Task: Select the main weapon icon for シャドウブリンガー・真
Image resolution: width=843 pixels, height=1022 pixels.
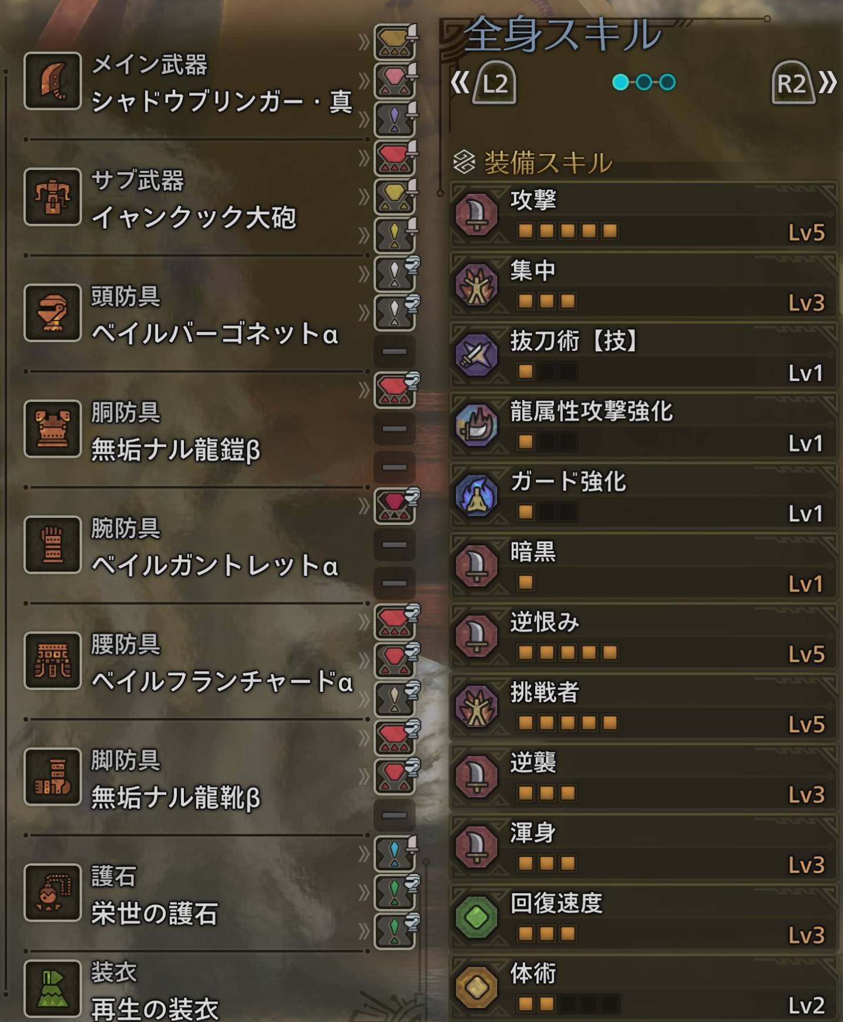Action: 52,81
